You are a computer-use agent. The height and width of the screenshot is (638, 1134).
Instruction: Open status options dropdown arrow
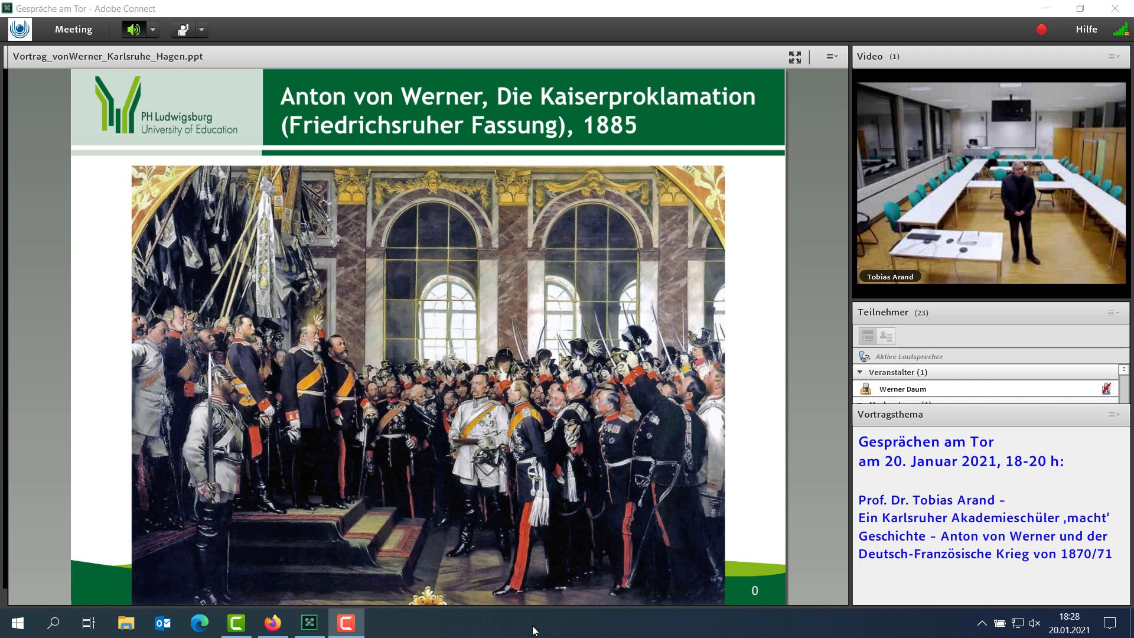(x=202, y=30)
